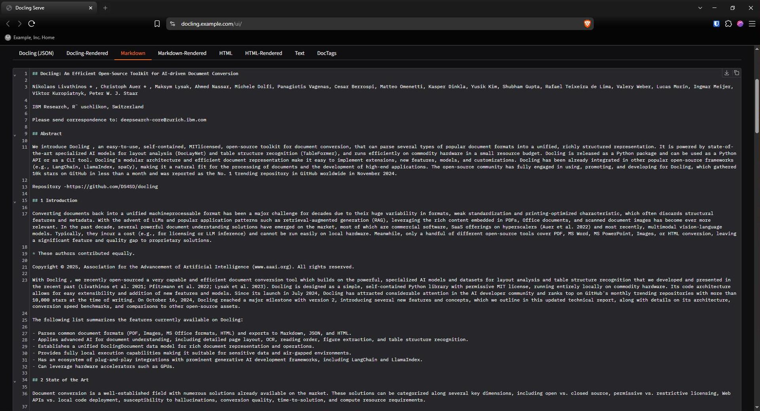
Task: Select the Markdown tab
Action: (x=133, y=53)
